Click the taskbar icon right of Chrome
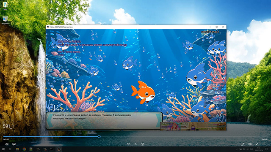This screenshot has height=152, width=271. point(31,149)
